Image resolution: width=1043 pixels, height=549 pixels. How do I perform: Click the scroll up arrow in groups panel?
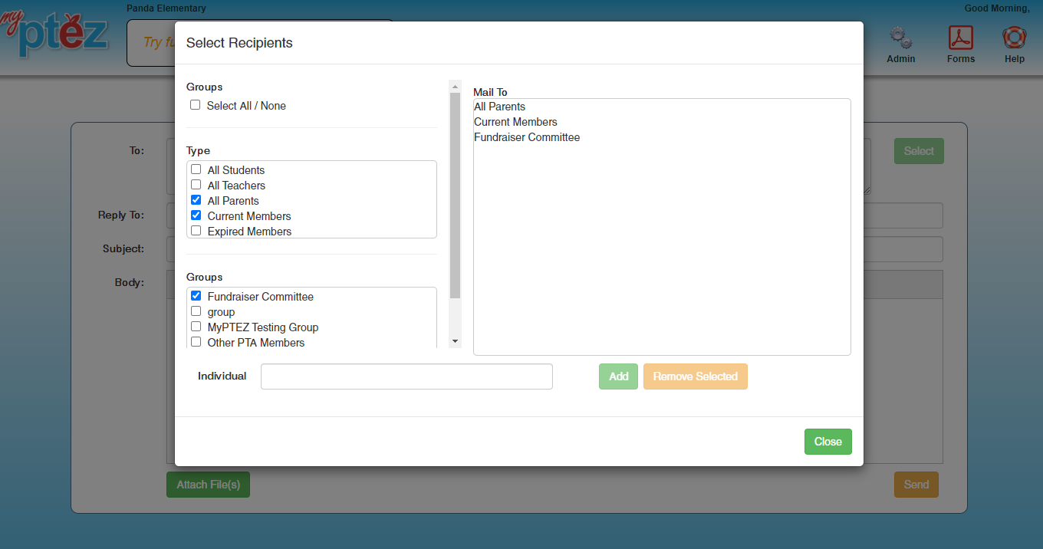tap(455, 87)
